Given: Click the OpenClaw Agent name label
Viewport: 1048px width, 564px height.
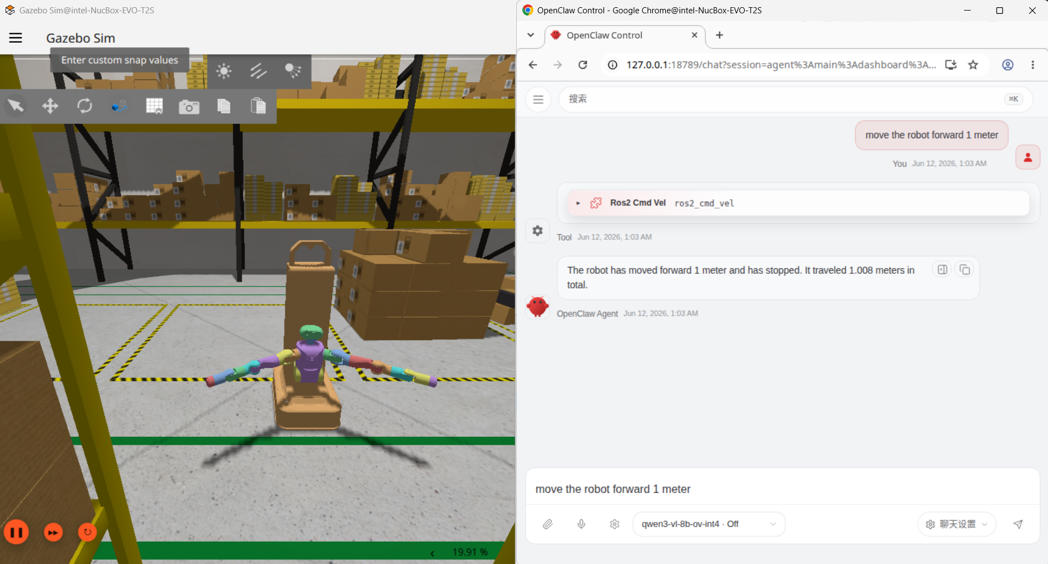Looking at the screenshot, I should (x=587, y=314).
